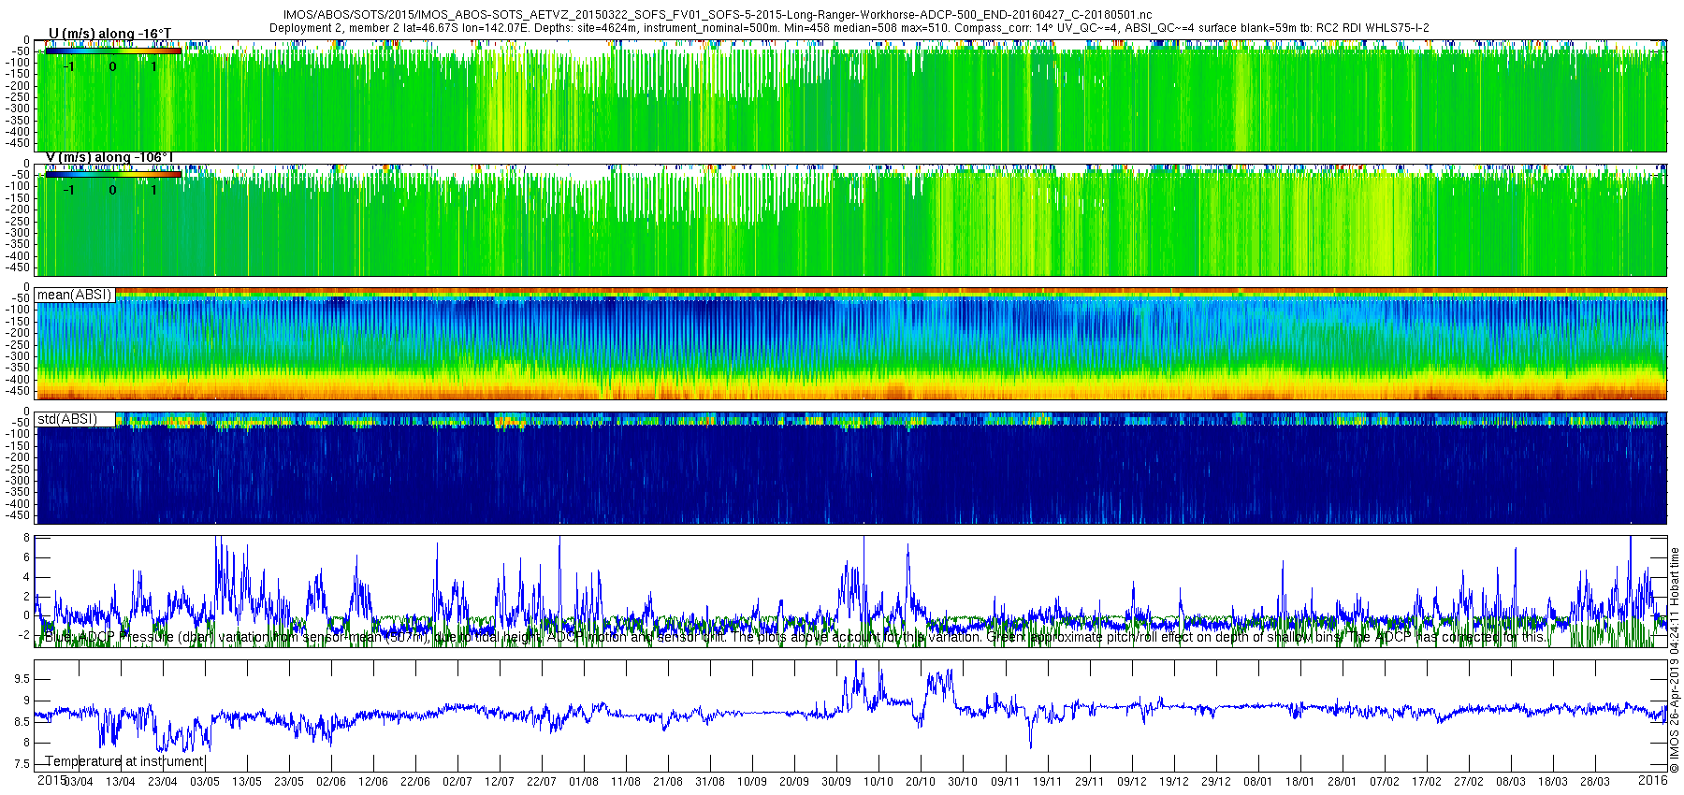1684x795 pixels.
Task: Select the 'Deployment 2, member 2' subtitle line
Action: point(849,28)
